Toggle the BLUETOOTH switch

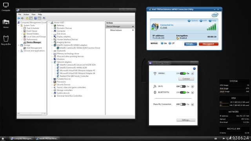(x=183, y=92)
